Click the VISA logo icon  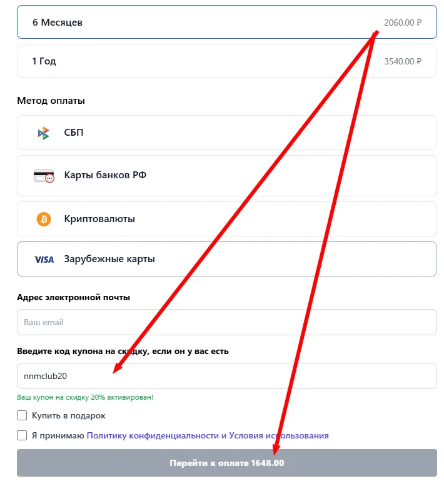click(x=44, y=259)
